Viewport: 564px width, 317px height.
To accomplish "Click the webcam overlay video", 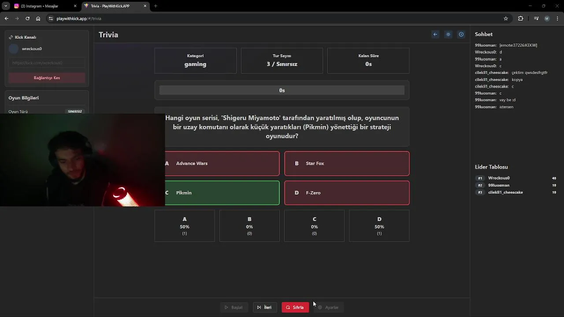I will point(82,160).
